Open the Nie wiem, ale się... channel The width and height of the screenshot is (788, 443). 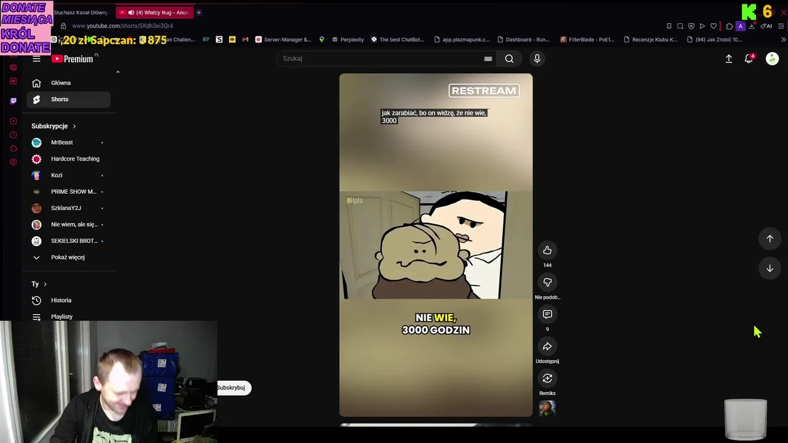click(x=68, y=225)
